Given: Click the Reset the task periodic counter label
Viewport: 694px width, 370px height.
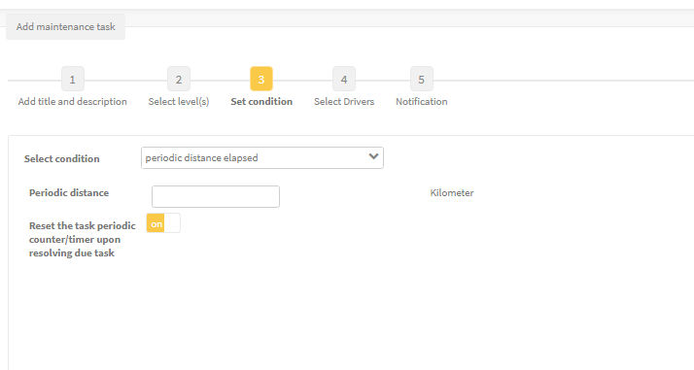Looking at the screenshot, I should [83, 239].
